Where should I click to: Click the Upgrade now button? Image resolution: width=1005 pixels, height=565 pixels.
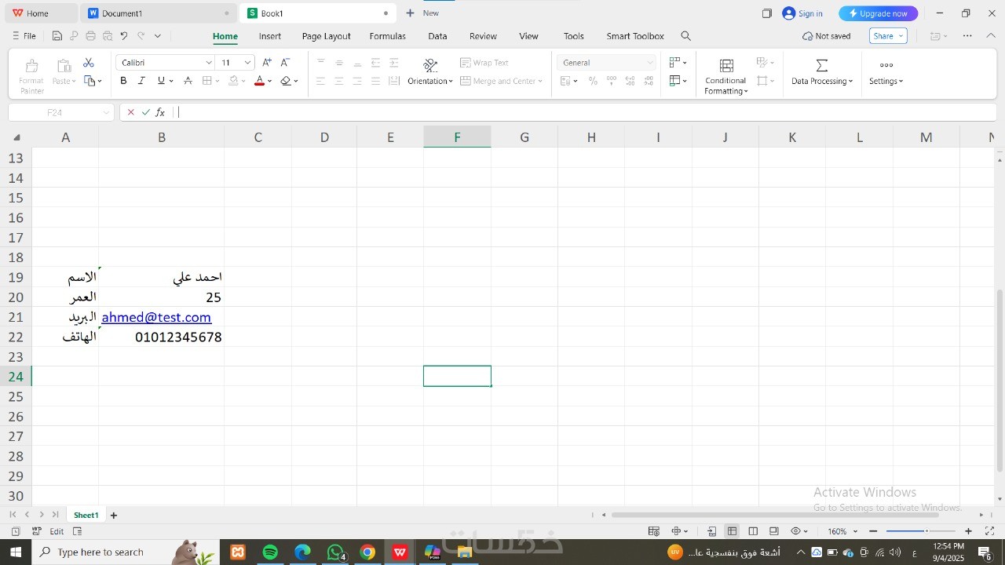click(878, 13)
